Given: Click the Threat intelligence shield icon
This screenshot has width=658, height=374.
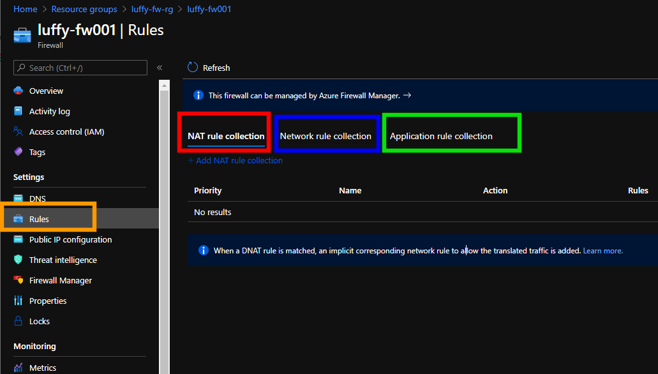Looking at the screenshot, I should [18, 260].
